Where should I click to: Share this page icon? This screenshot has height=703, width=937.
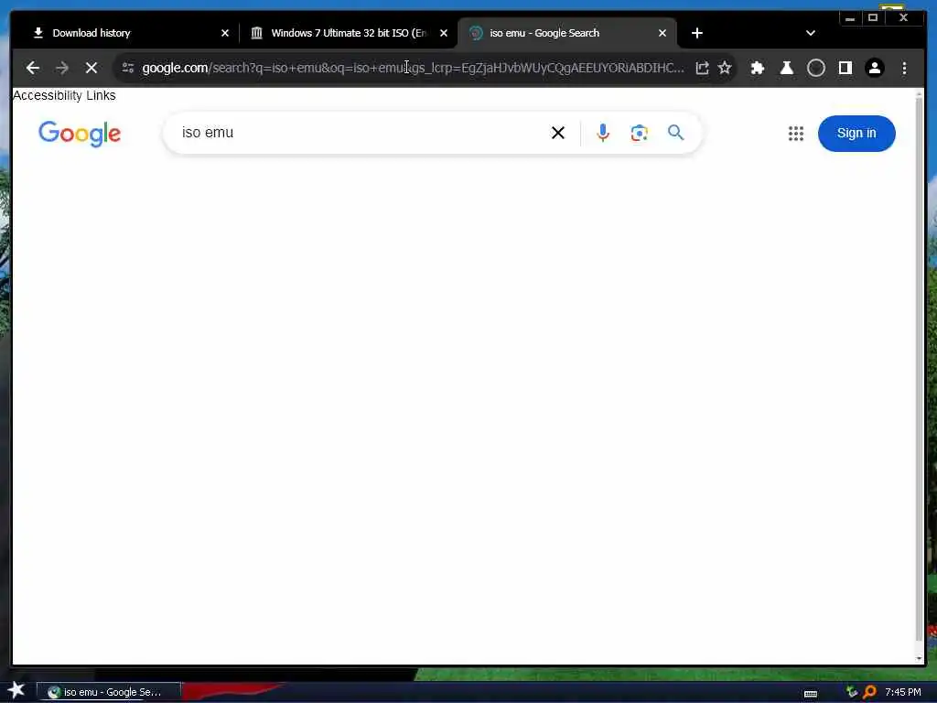702,68
